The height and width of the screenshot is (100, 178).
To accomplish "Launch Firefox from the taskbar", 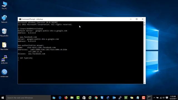I will coord(66,97).
